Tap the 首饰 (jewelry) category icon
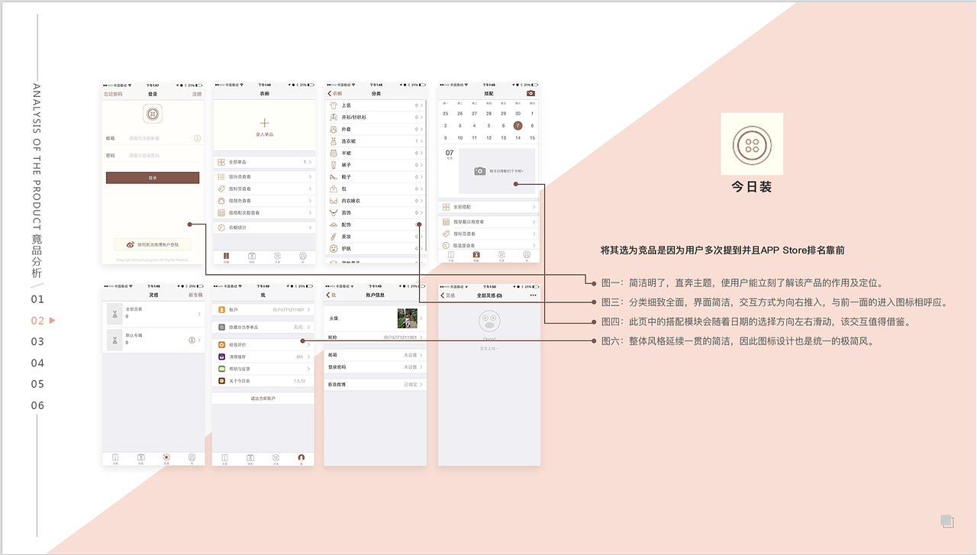This screenshot has height=555, width=977. click(x=334, y=212)
